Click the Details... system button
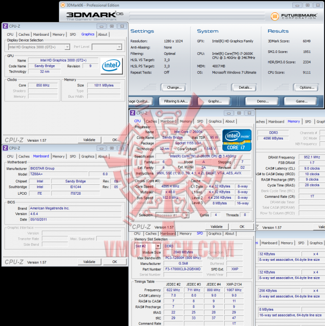Image resolution: width=325 pixels, height=326 pixels. coord(245,87)
